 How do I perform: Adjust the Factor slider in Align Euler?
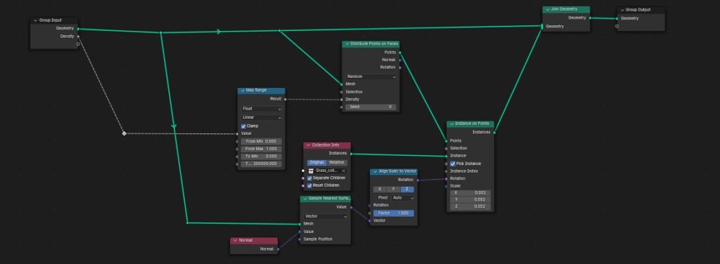(x=394, y=213)
